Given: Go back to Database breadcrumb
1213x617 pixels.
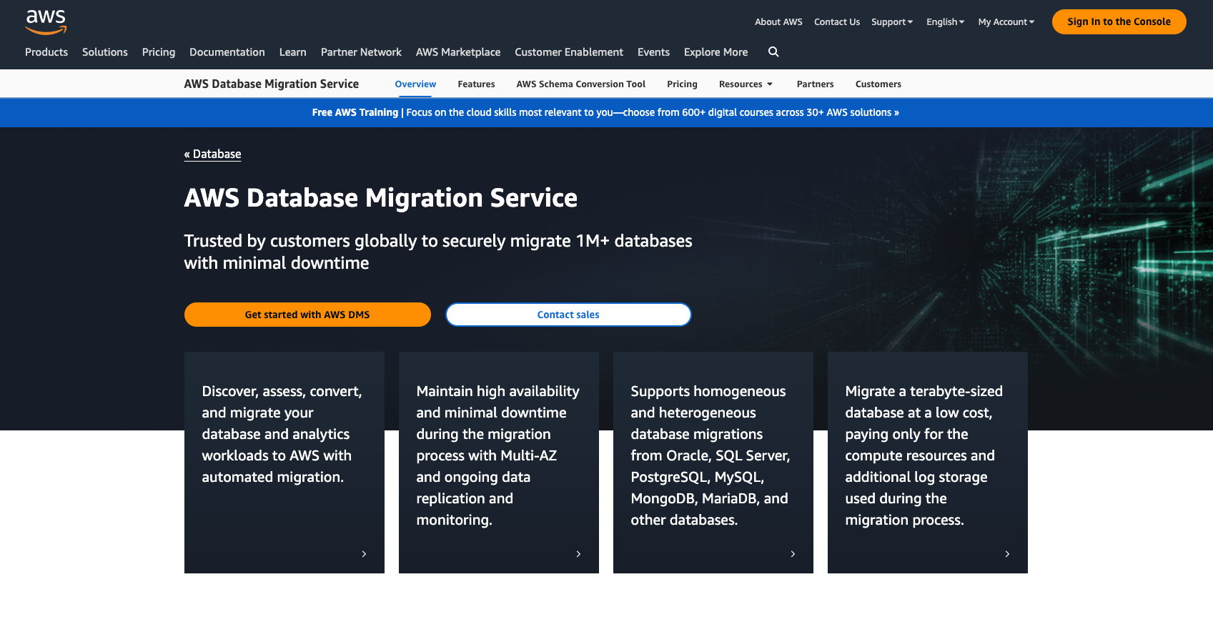Looking at the screenshot, I should click(212, 154).
